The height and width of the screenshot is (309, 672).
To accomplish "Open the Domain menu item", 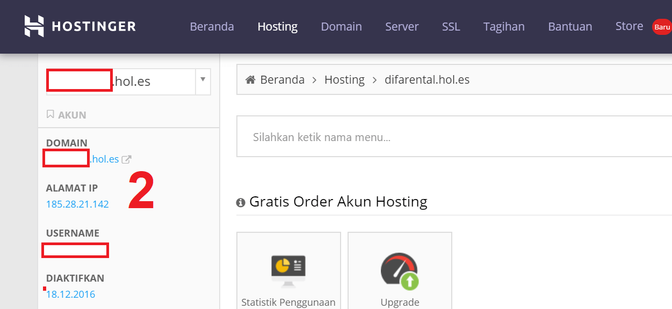I will click(x=341, y=26).
